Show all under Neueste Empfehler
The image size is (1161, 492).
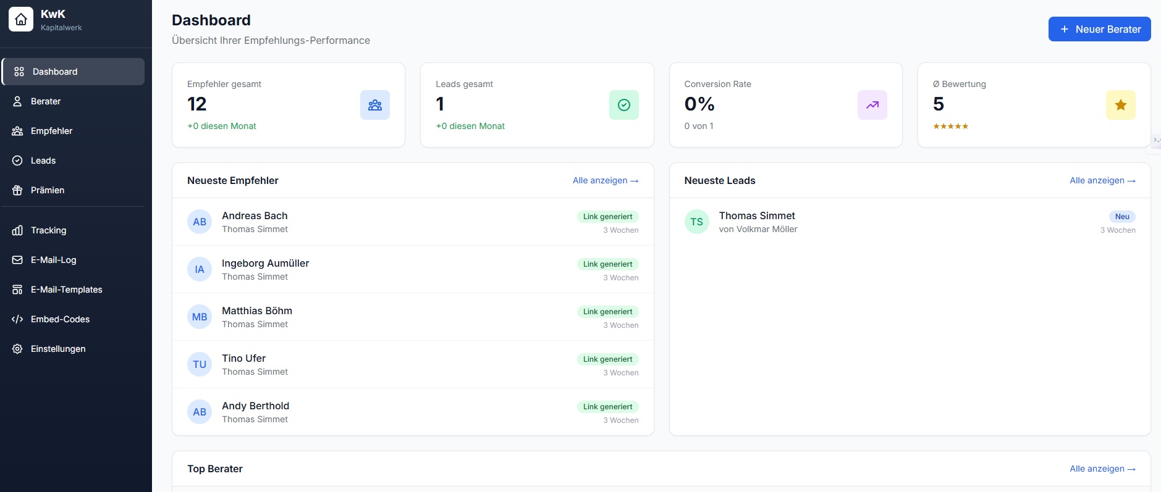(x=605, y=180)
